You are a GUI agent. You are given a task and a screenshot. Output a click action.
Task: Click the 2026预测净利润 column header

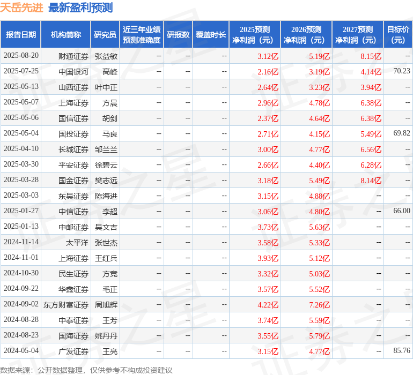coord(306,34)
